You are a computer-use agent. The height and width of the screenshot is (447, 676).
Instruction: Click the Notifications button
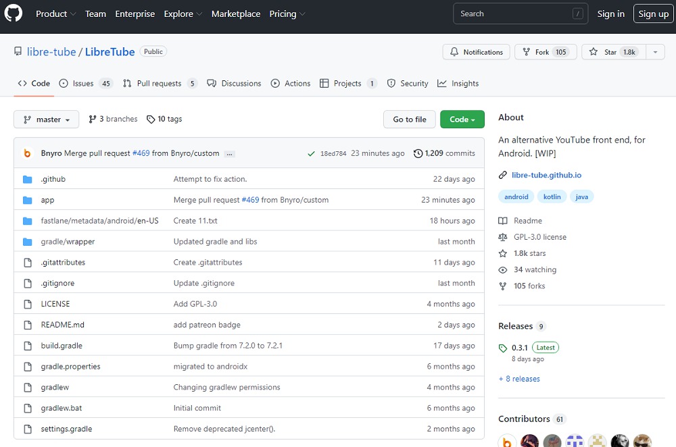pos(477,52)
